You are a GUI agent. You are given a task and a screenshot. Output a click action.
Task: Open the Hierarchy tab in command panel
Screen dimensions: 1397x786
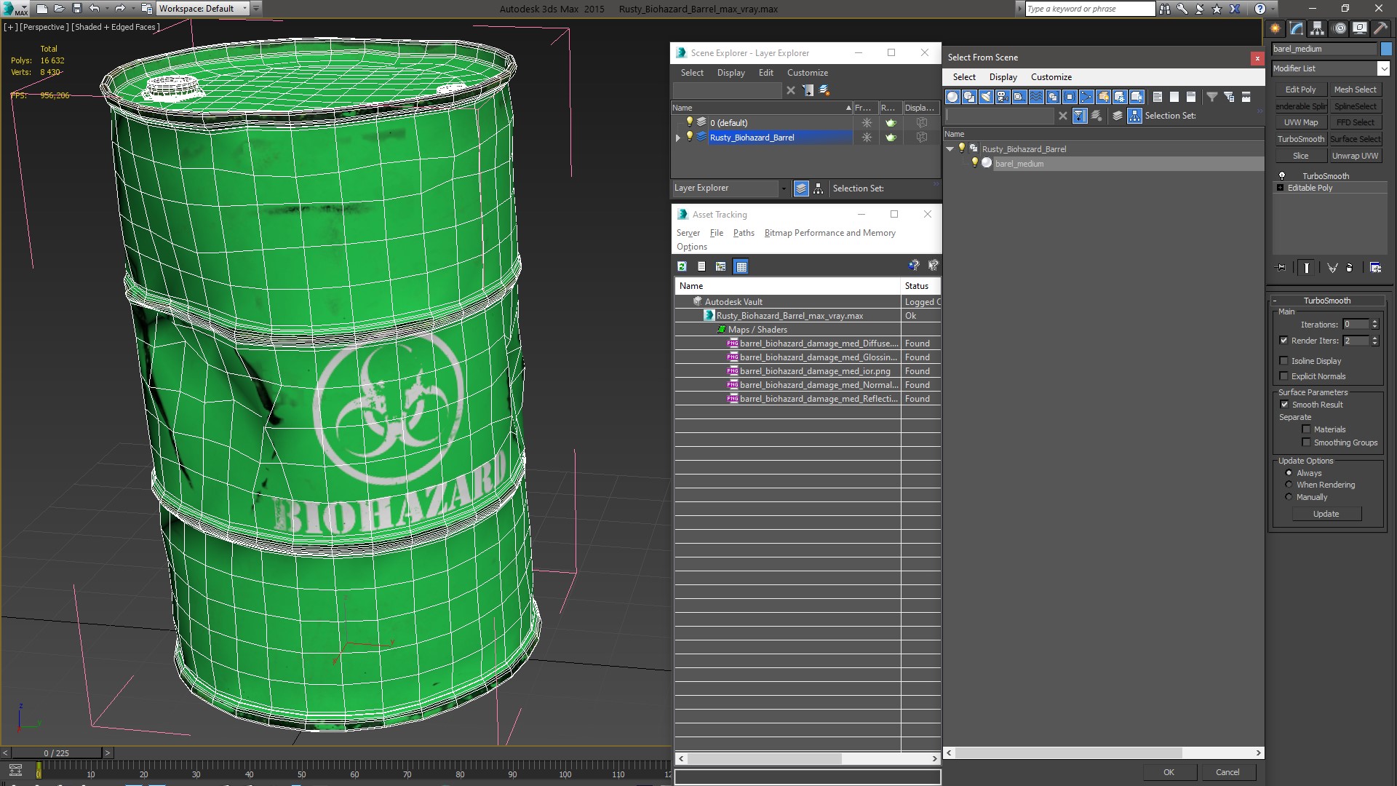click(1318, 28)
